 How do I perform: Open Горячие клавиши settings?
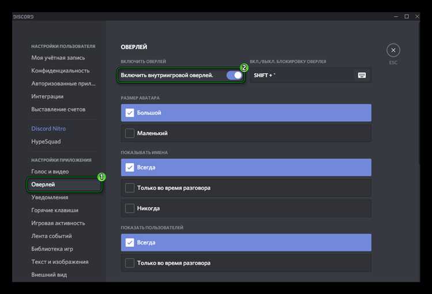coord(55,210)
